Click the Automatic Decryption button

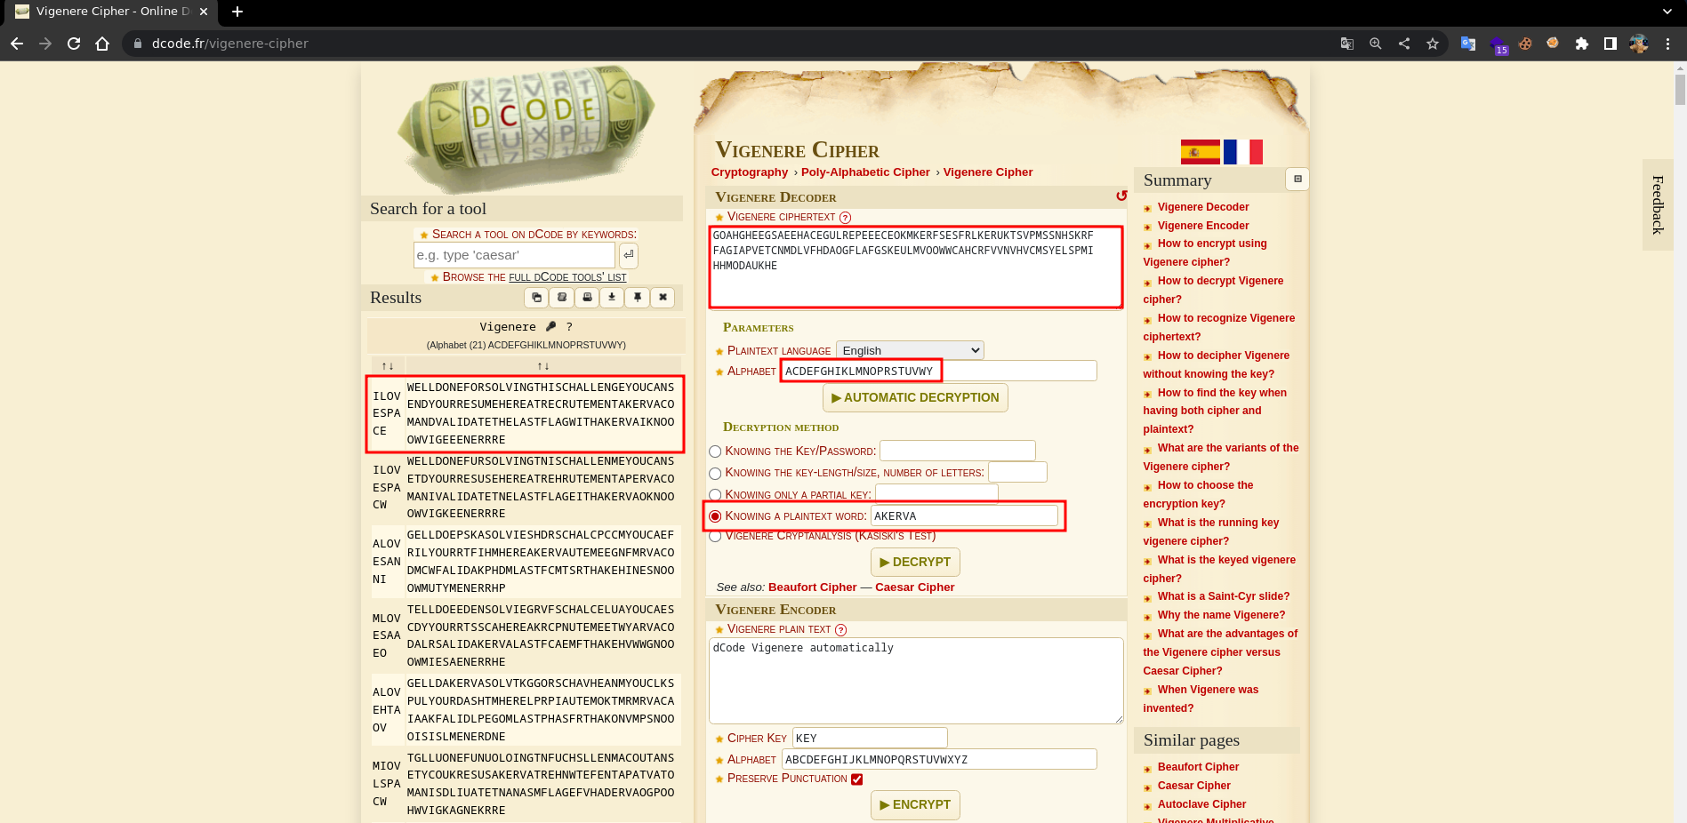click(914, 397)
